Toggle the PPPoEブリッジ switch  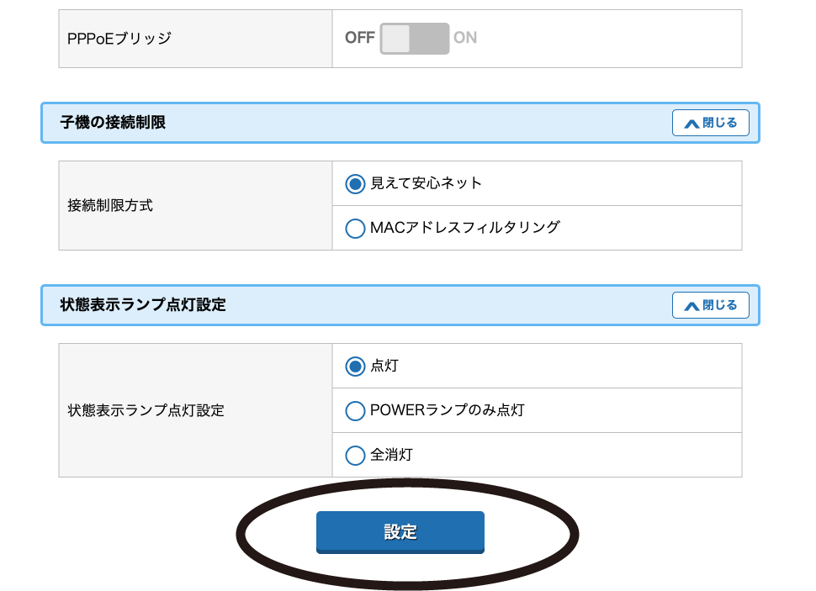click(x=414, y=39)
